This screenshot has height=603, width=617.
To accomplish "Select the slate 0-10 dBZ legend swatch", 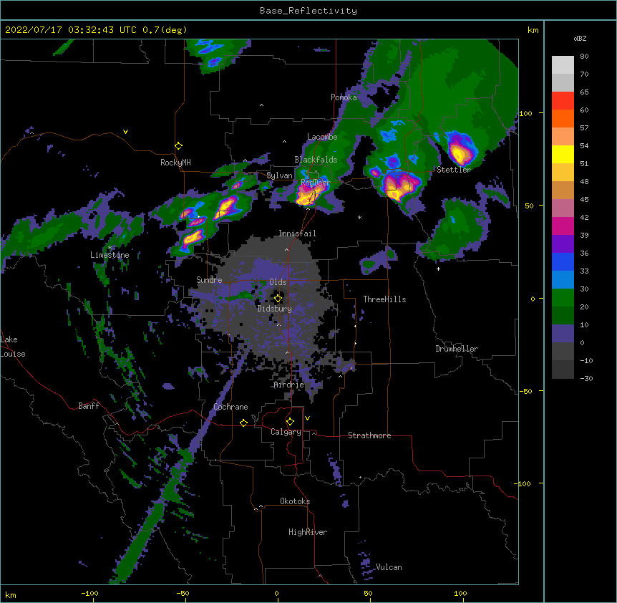I will tap(563, 334).
